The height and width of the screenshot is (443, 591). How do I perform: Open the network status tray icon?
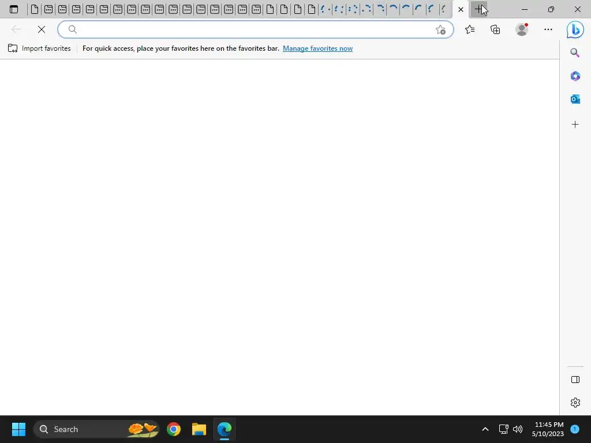[503, 429]
